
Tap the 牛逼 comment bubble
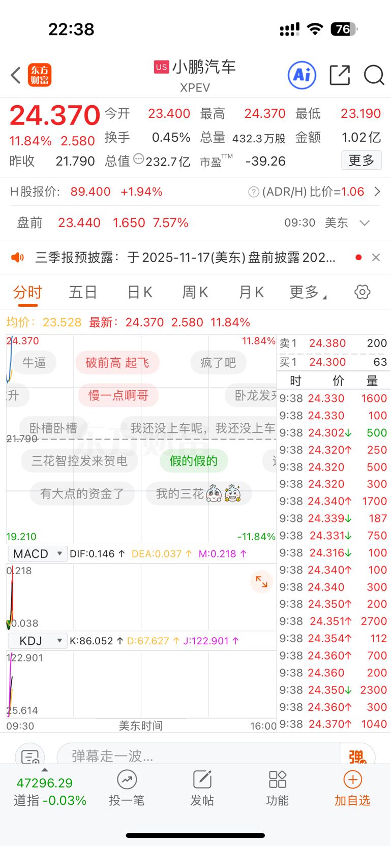pyautogui.click(x=35, y=363)
